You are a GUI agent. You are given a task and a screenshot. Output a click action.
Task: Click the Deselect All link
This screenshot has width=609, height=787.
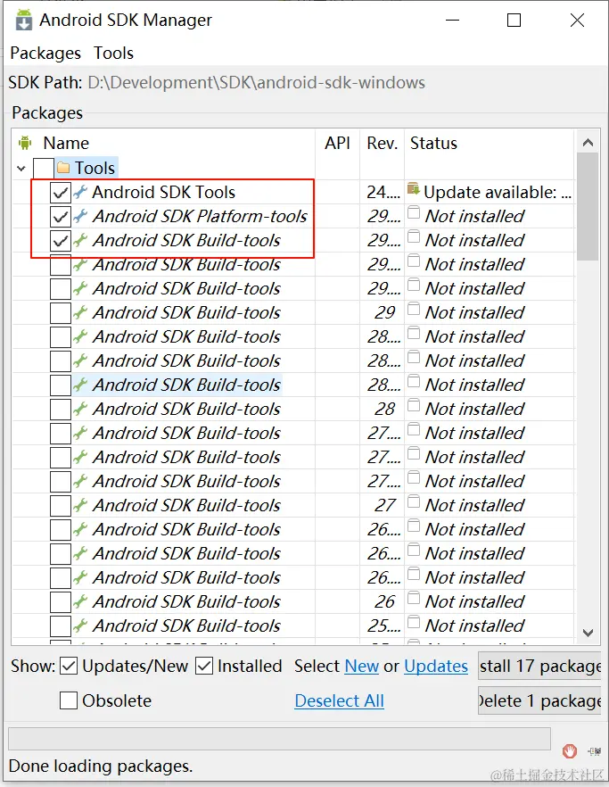[x=340, y=700]
